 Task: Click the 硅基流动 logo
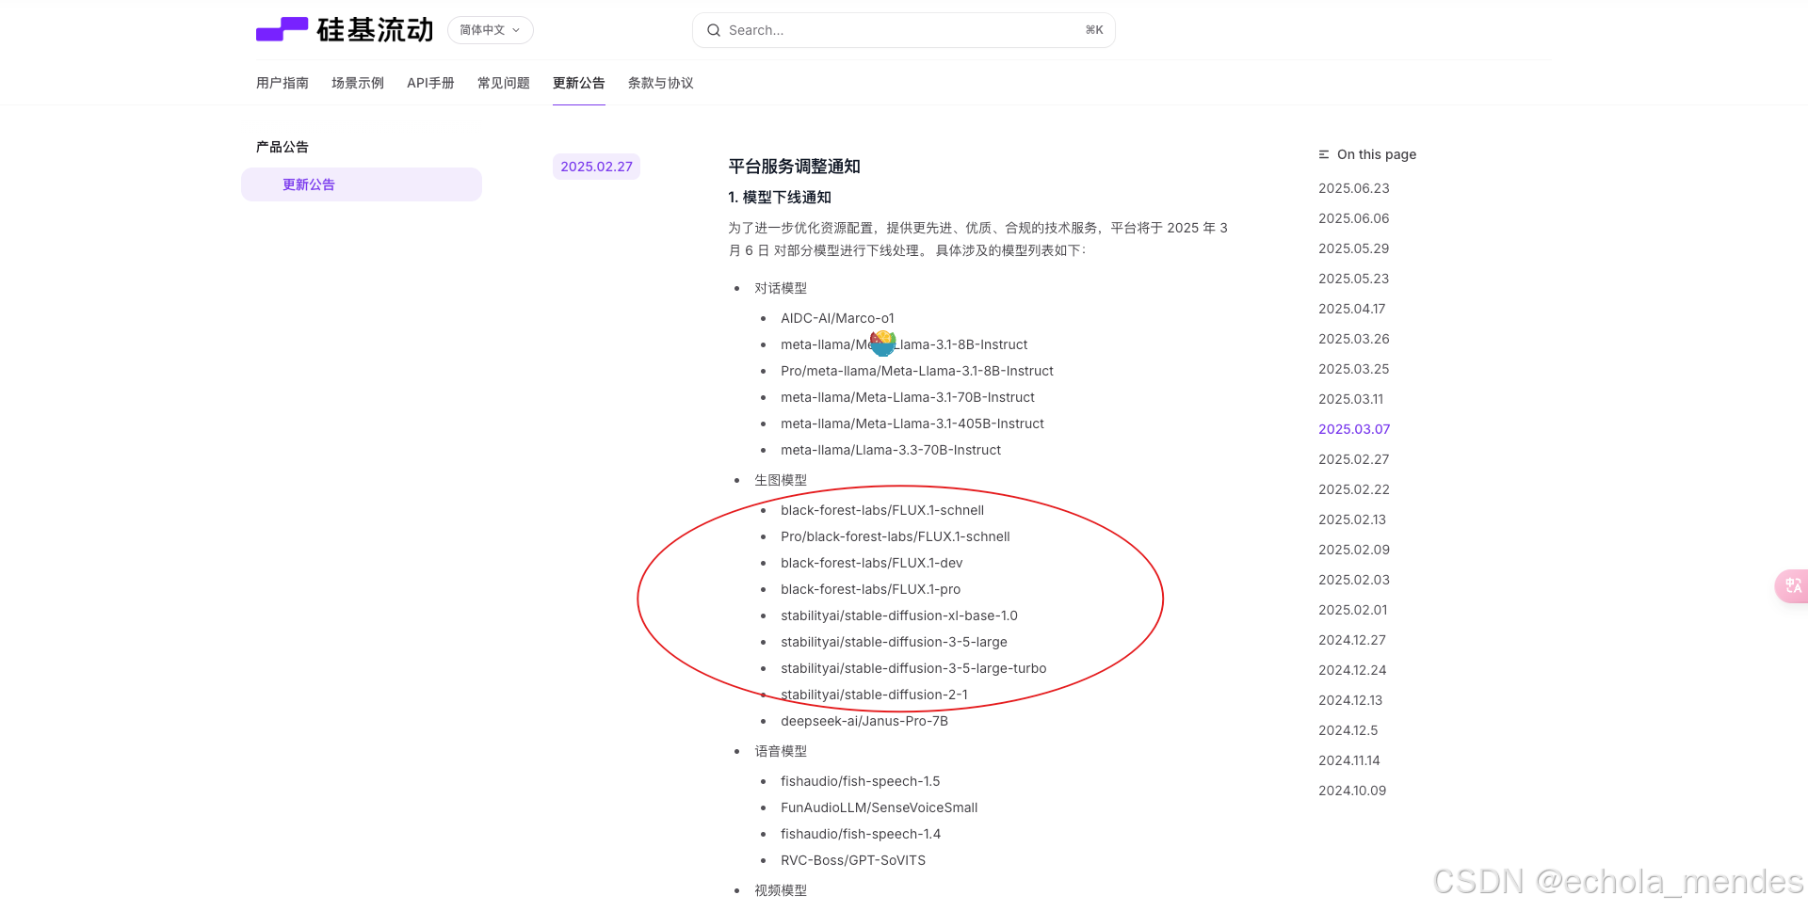coord(345,30)
